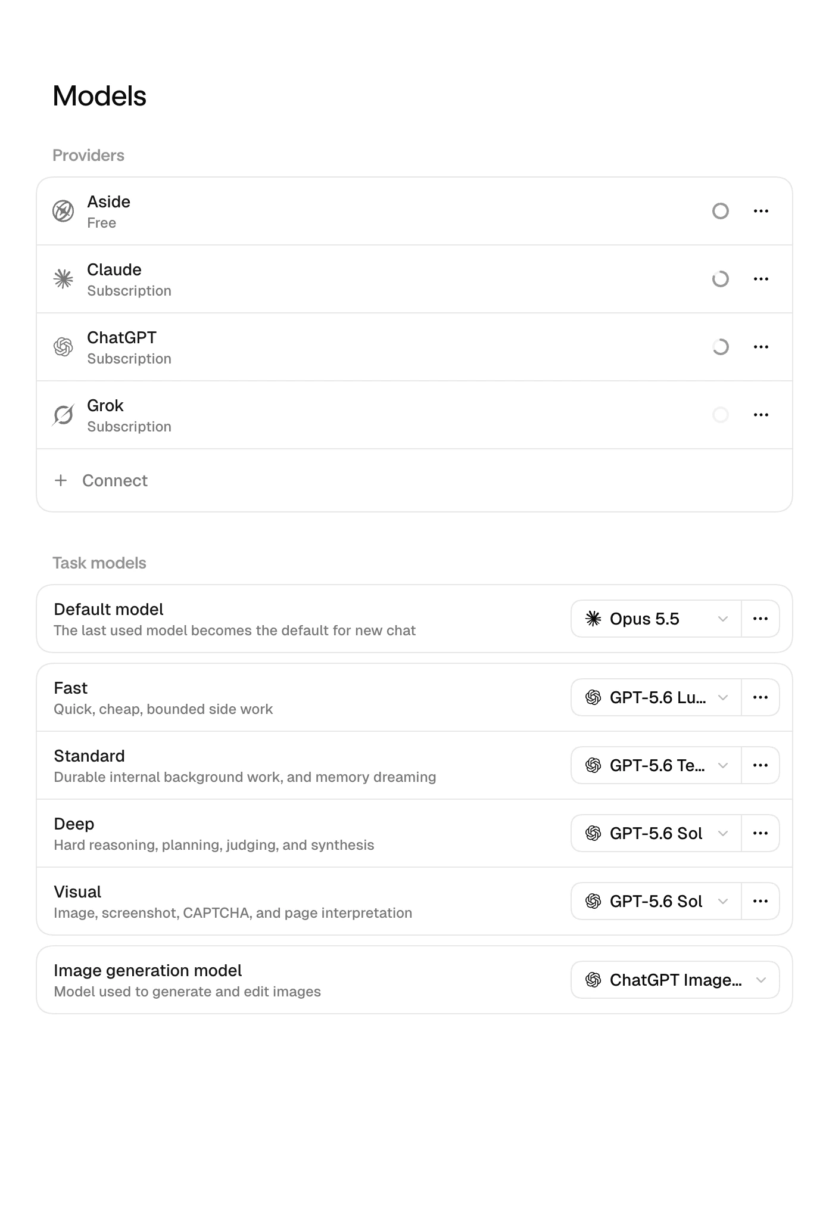Open the ChatGPT Image… generation model dropdown
The width and height of the screenshot is (829, 1205).
point(675,980)
